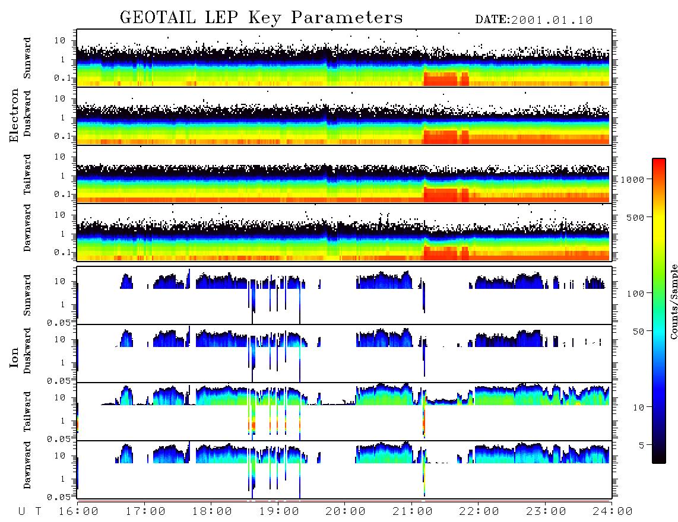Image resolution: width=678 pixels, height=522 pixels.
Task: Select the Dawnward label of the Electron panels
Action: click(27, 228)
